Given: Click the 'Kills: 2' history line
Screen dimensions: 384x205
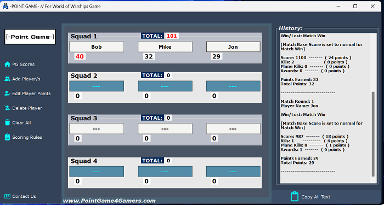Looking at the screenshot, I should (314, 62).
